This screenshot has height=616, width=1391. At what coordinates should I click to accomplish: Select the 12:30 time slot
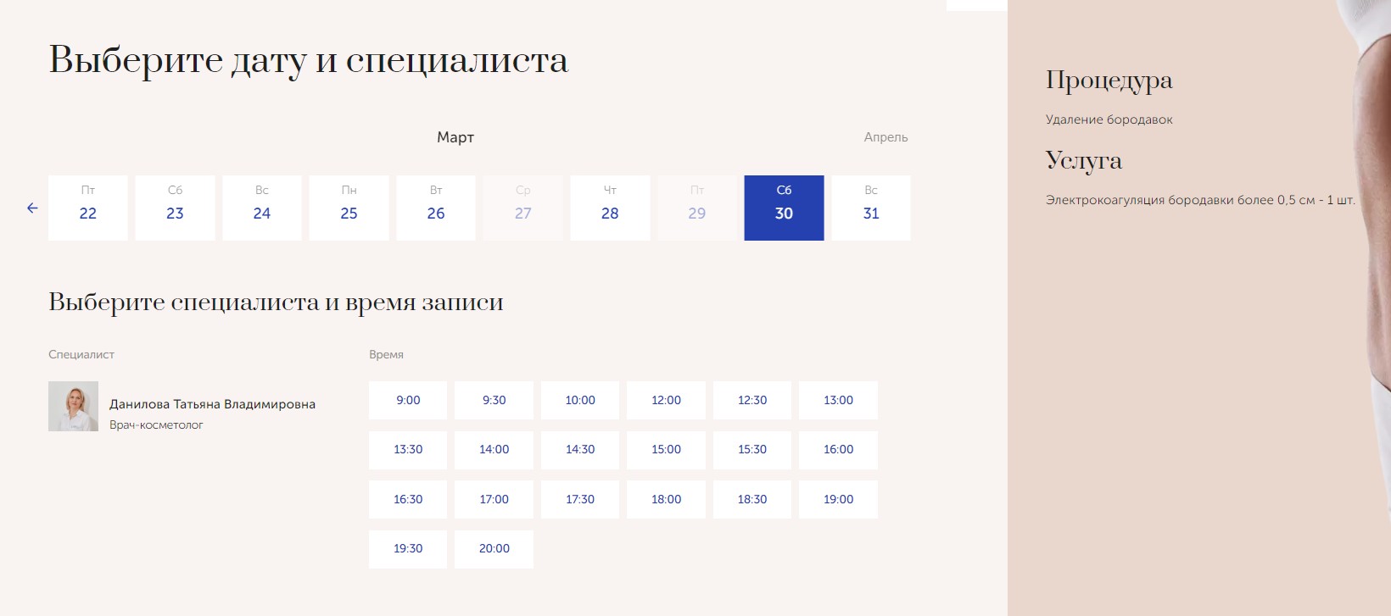click(x=752, y=400)
